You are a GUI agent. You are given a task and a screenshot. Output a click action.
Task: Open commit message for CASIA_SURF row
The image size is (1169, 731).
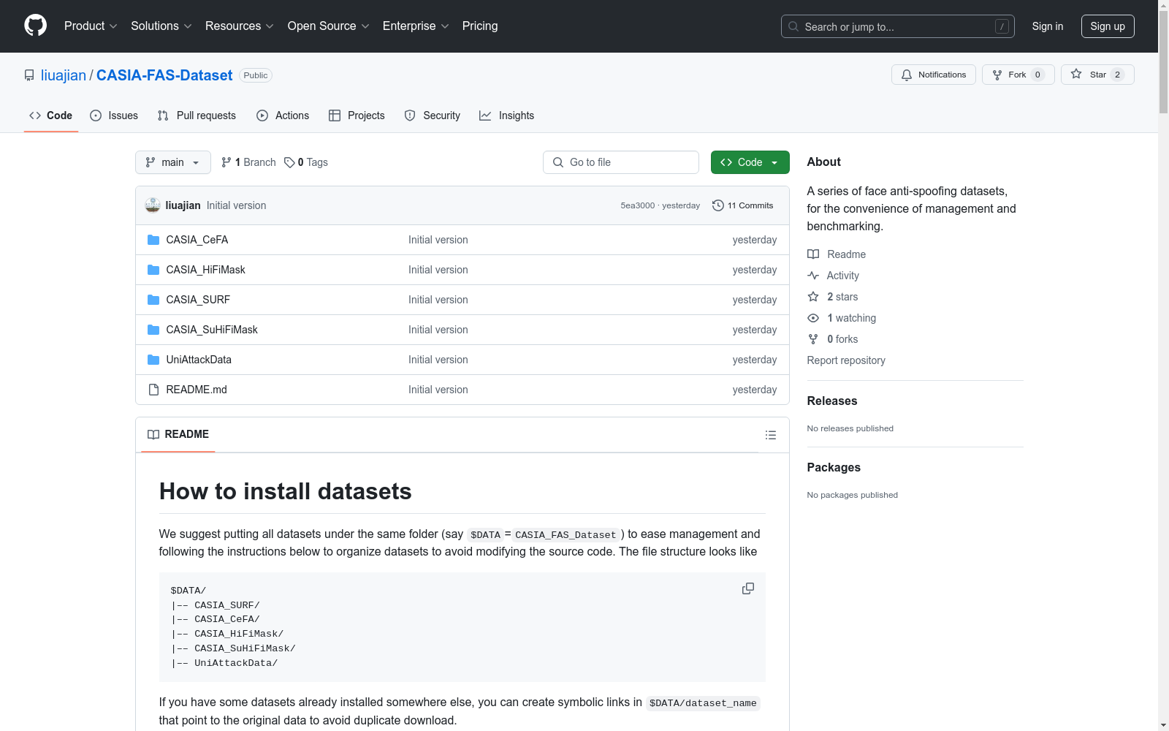point(438,300)
